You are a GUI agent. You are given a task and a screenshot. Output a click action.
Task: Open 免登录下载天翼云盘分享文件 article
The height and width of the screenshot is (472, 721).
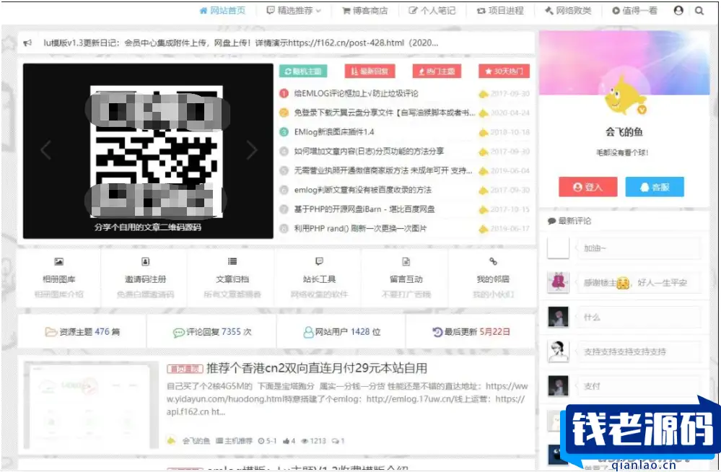(x=385, y=113)
